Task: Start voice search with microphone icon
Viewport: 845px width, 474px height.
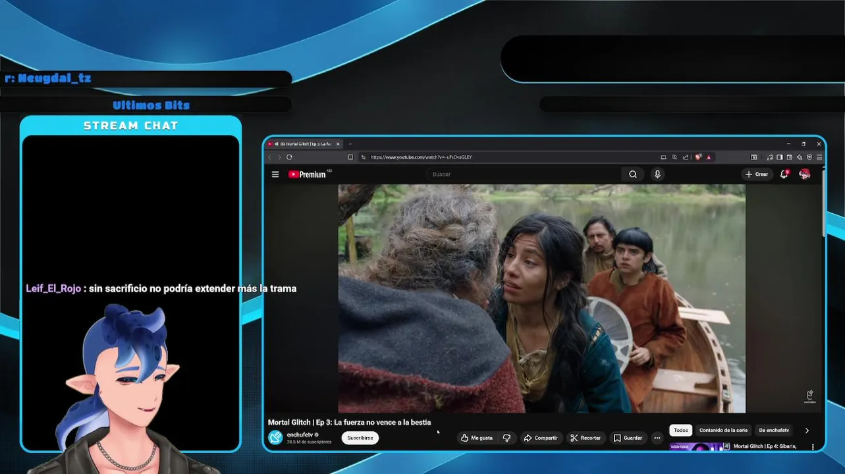Action: 657,174
